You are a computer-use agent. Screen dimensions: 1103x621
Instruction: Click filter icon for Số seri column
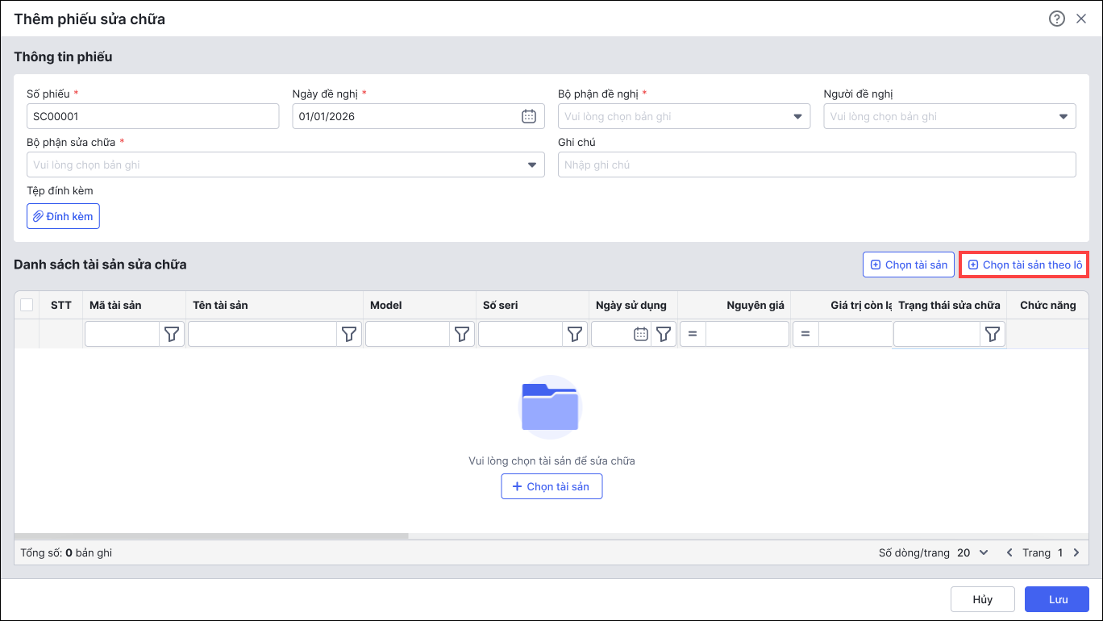[575, 335]
